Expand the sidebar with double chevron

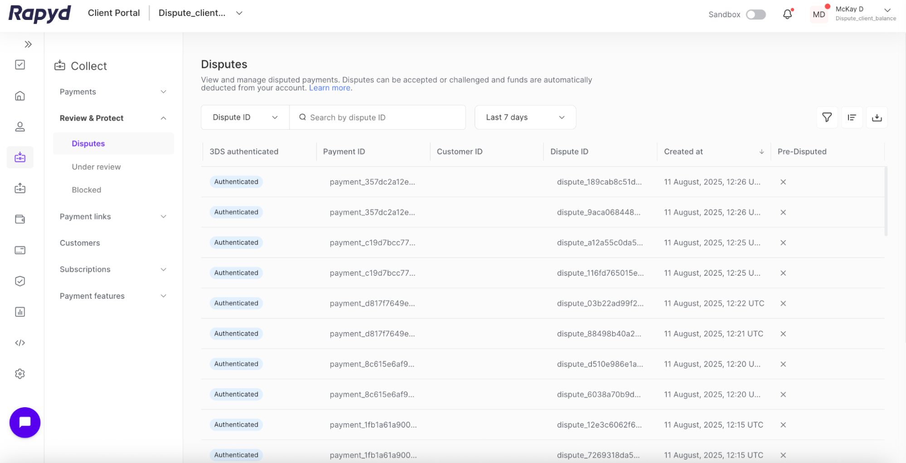(28, 44)
